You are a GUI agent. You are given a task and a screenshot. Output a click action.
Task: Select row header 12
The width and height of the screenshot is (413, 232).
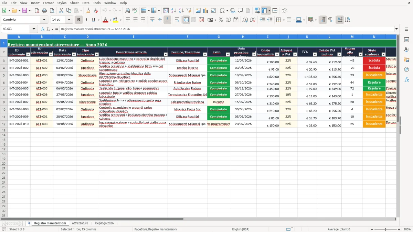click(x=4, y=124)
